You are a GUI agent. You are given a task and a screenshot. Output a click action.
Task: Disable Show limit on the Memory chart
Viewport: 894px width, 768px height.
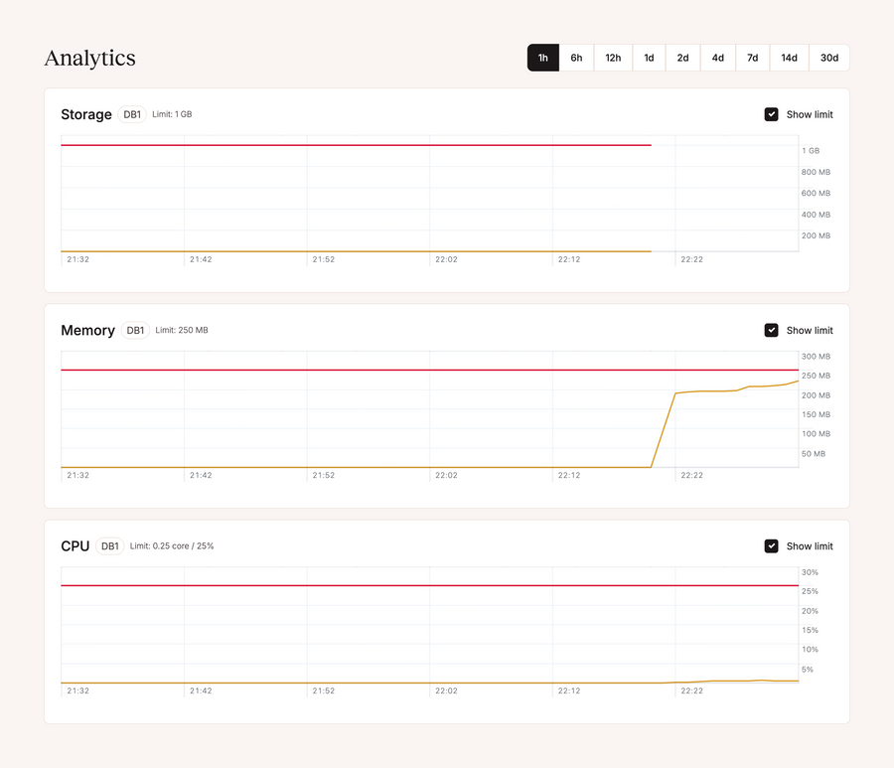tap(772, 330)
